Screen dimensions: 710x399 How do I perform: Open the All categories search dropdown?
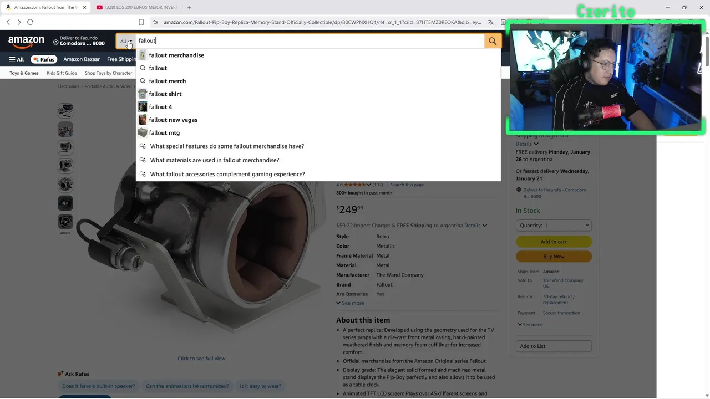(126, 41)
